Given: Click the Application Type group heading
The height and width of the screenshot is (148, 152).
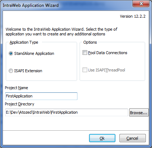Looking at the screenshot, I should coord(24,42).
